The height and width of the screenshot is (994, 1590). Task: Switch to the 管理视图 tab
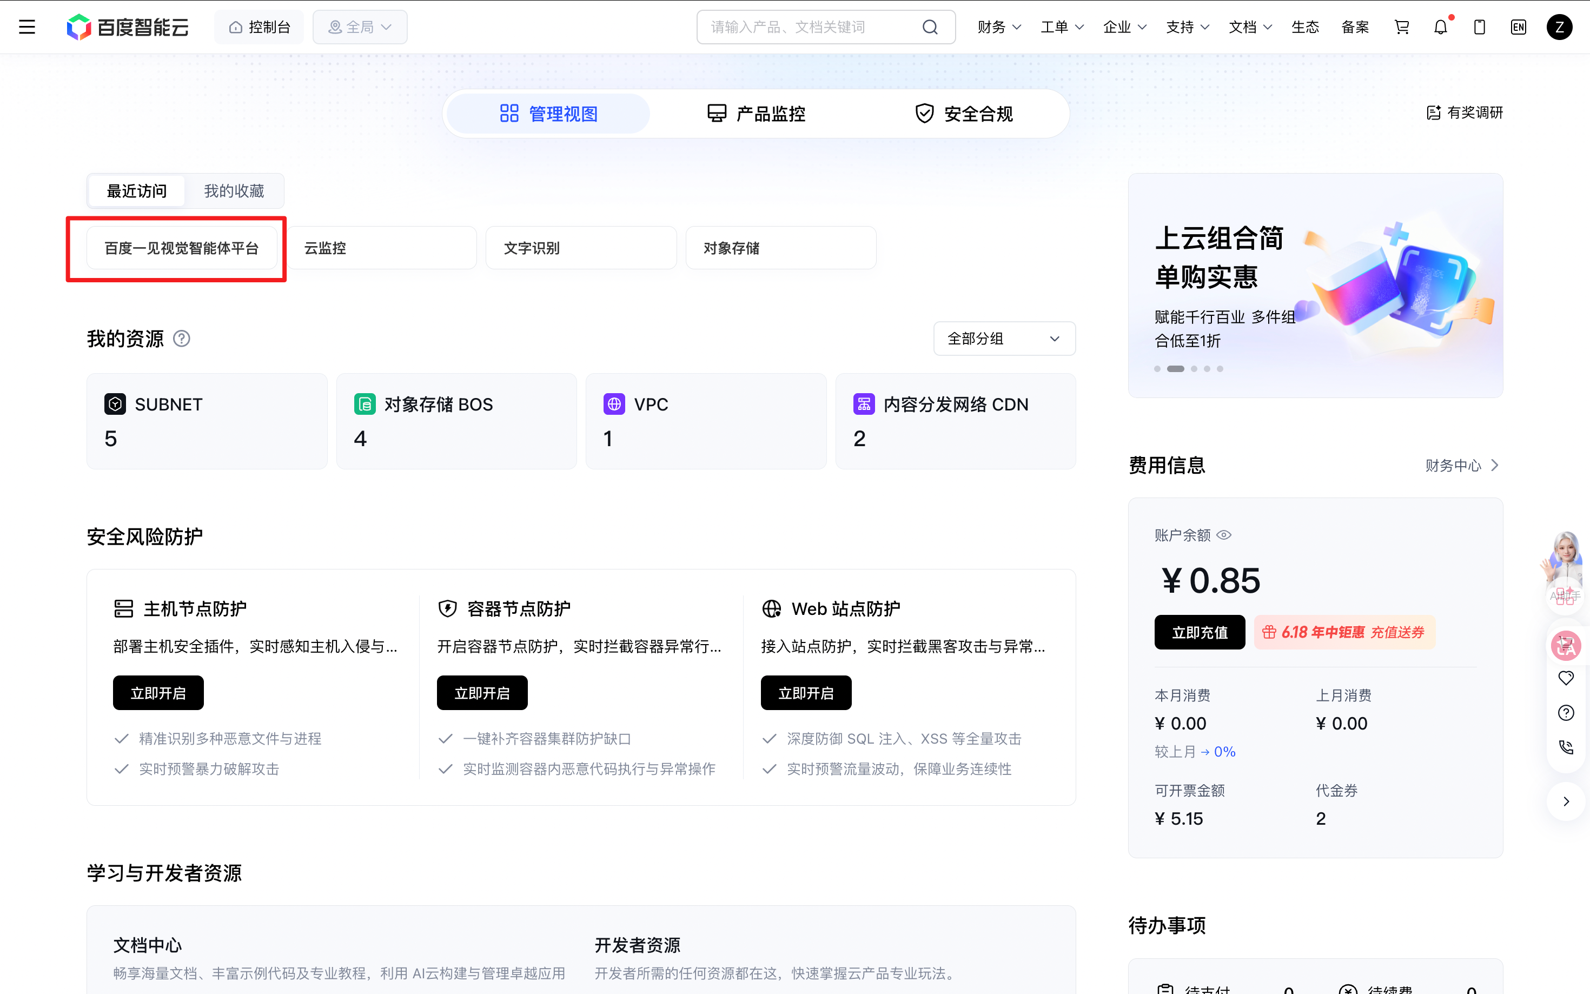click(549, 114)
